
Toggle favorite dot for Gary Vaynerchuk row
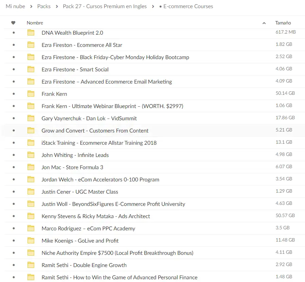pos(14,118)
